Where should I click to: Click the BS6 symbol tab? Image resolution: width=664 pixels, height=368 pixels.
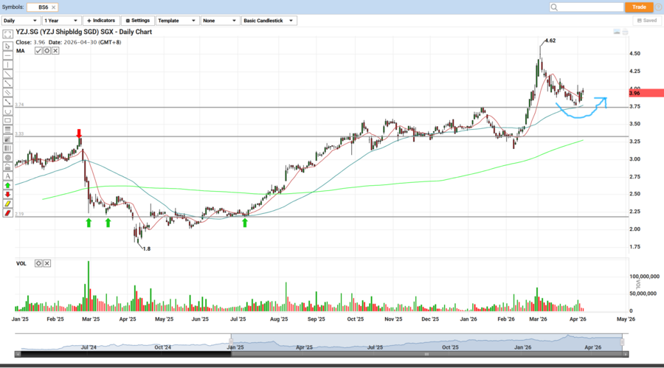[x=44, y=7]
